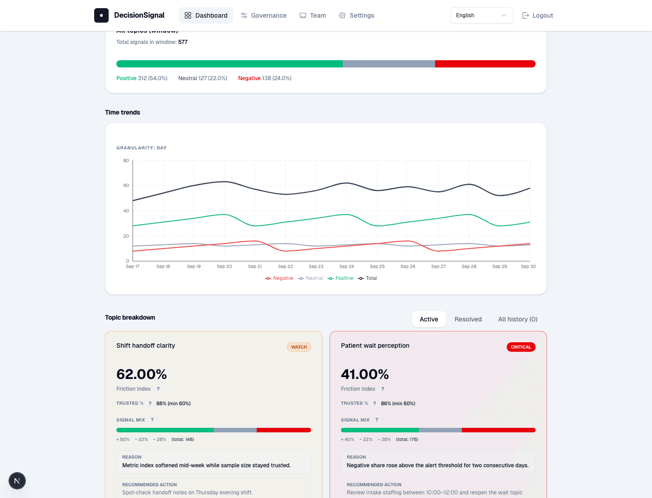Click green positive segment of all-topics bar
The height and width of the screenshot is (498, 652).
(230, 64)
